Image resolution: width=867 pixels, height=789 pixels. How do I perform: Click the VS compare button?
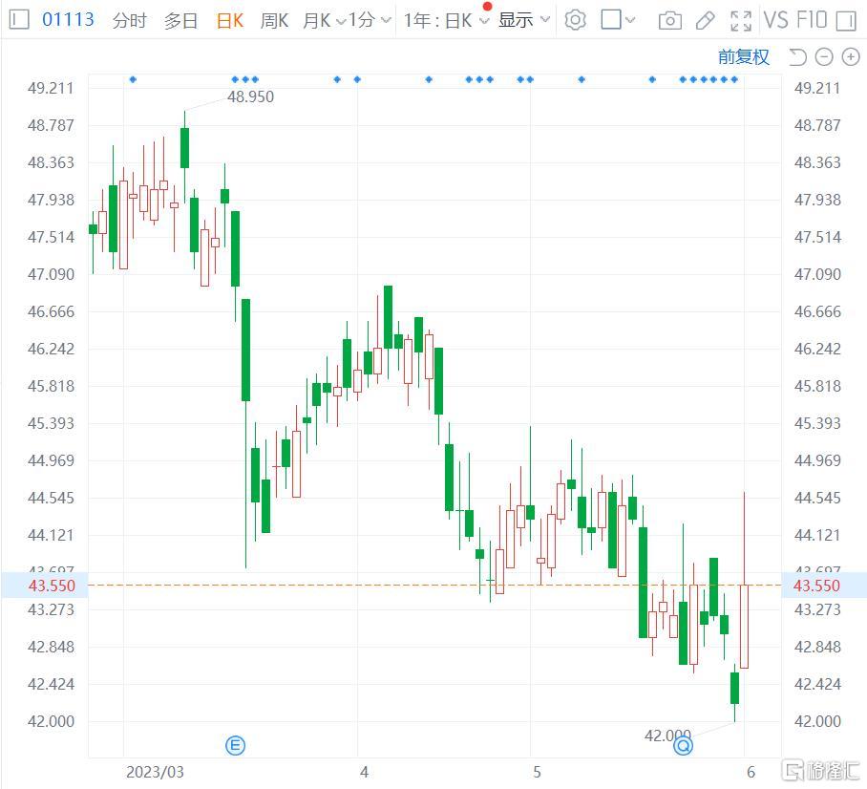[x=775, y=20]
